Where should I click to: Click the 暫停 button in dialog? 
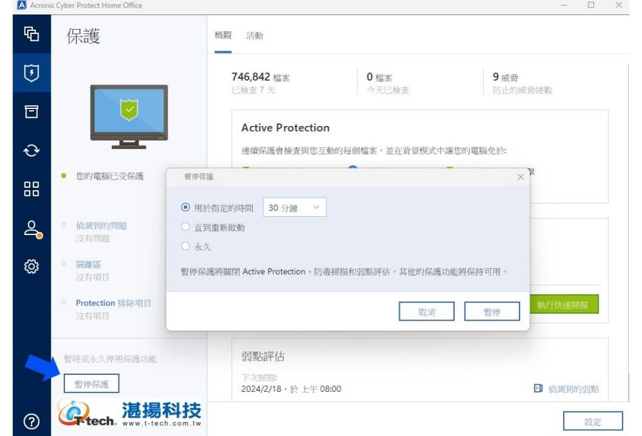[x=492, y=312]
